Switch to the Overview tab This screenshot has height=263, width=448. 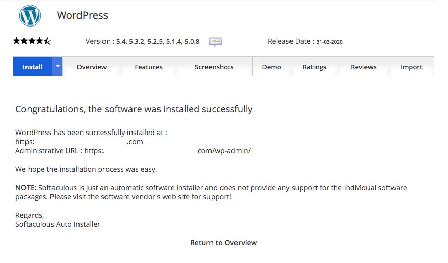(92, 67)
